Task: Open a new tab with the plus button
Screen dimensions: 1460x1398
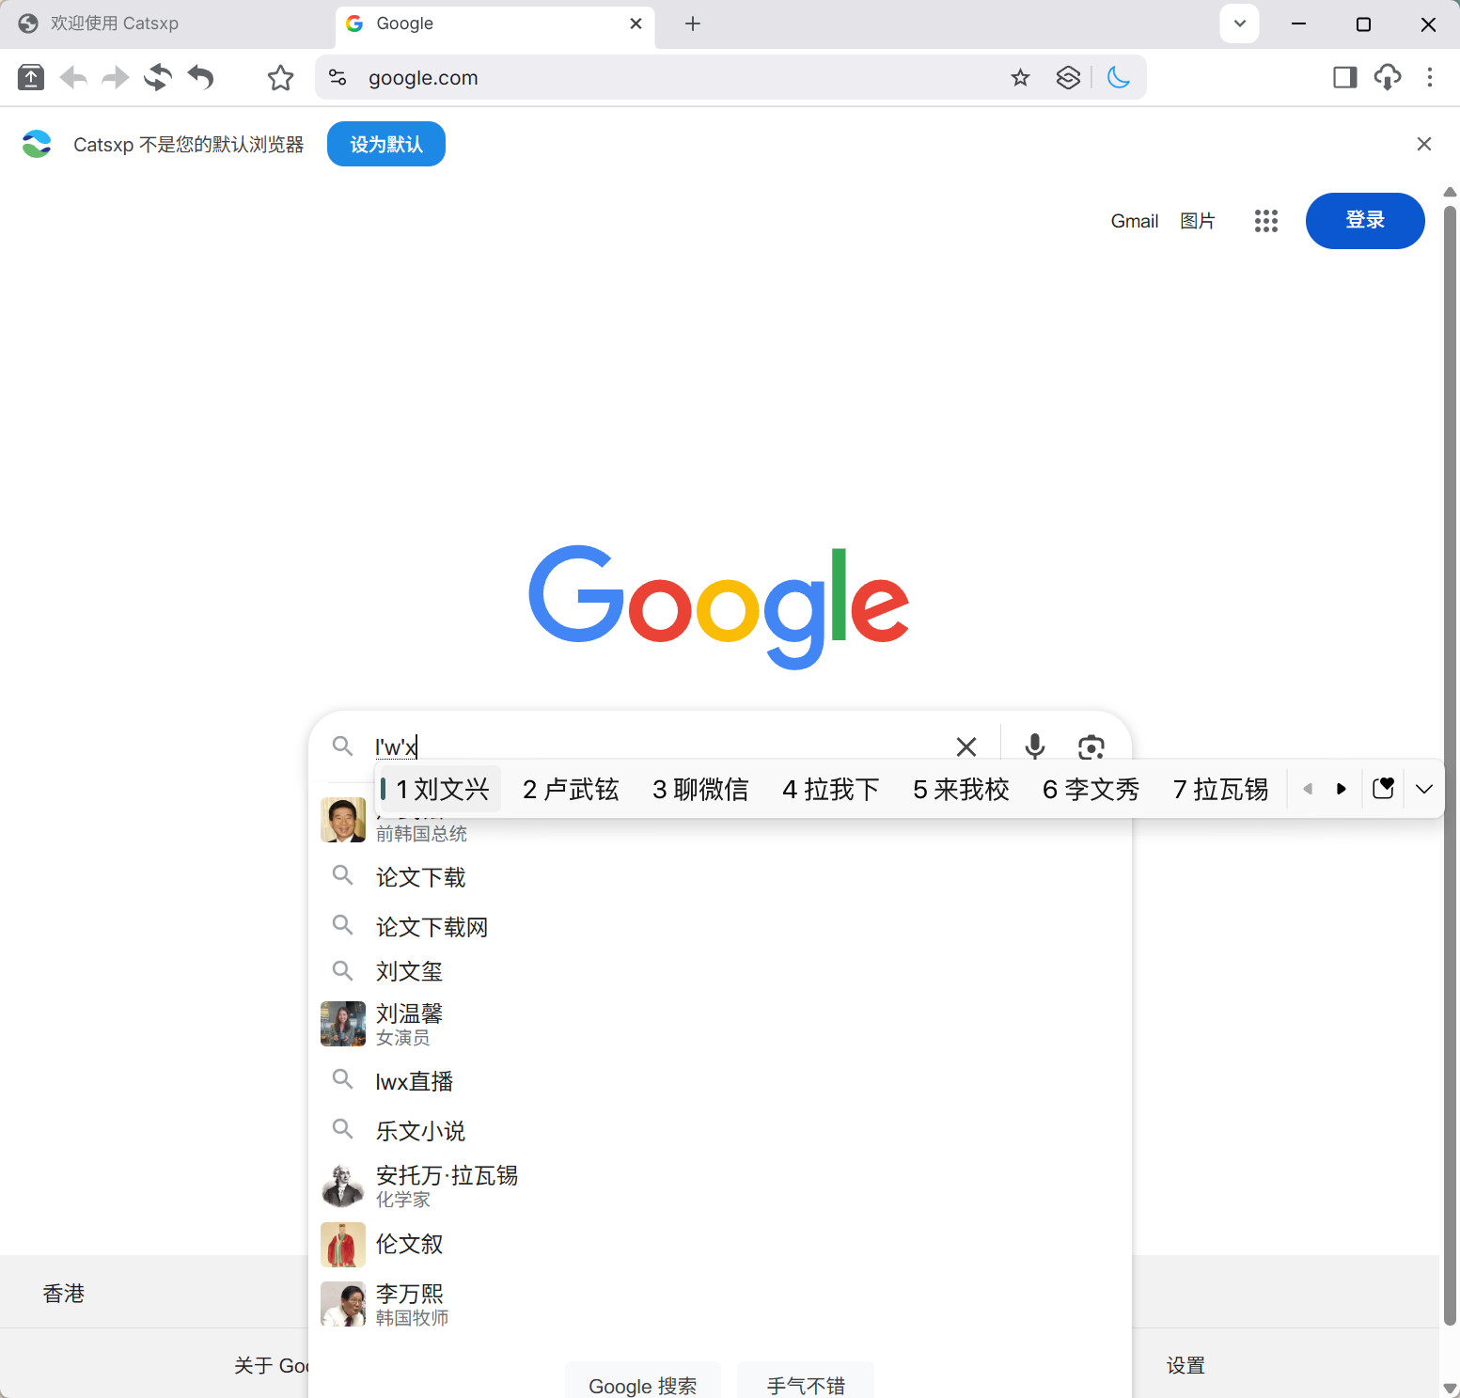Action: 693,24
